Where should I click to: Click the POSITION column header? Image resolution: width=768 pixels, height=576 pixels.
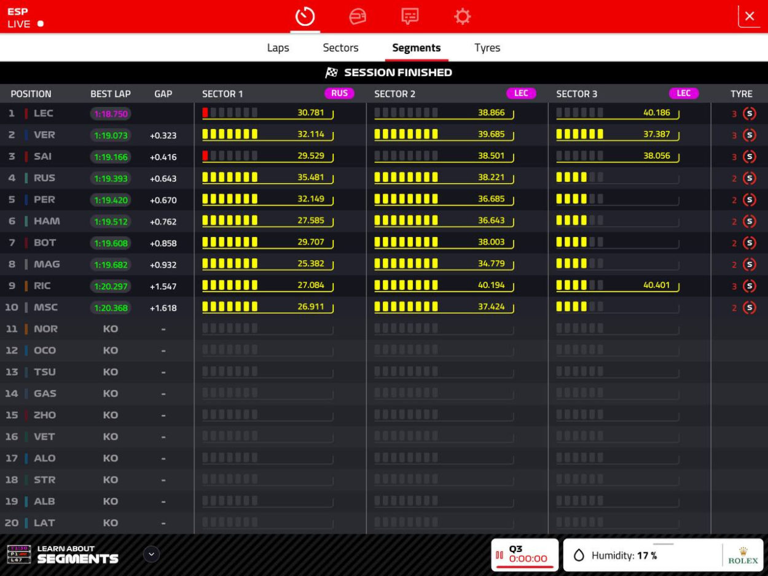point(31,94)
